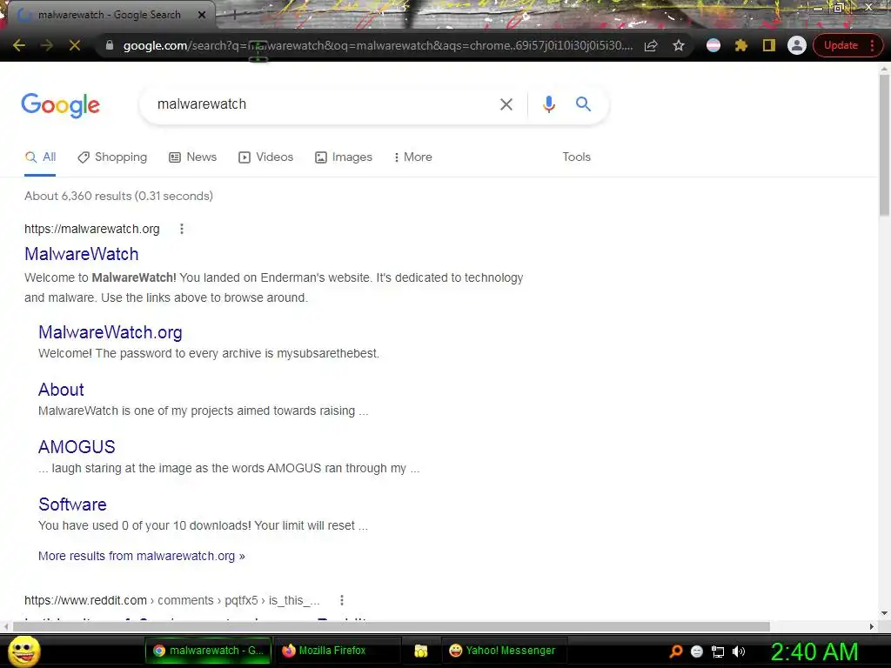This screenshot has width=891, height=668.
Task: Open the AMOGUS sitelink
Action: (x=77, y=447)
